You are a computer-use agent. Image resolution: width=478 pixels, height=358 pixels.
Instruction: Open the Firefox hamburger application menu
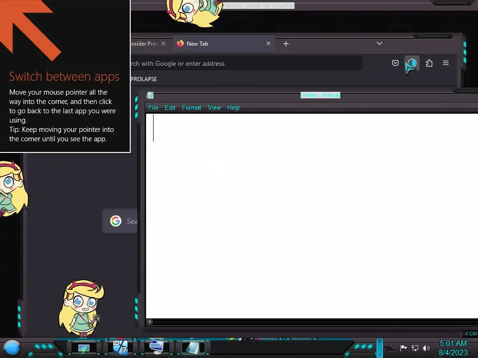446,63
